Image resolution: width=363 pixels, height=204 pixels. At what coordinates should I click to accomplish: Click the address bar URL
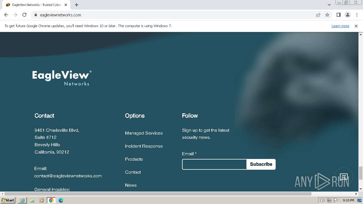click(x=60, y=15)
